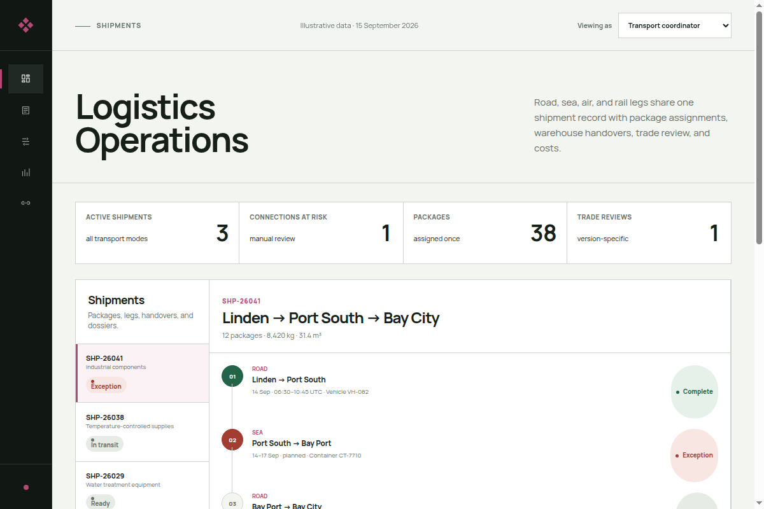Click the Trade Reviews summary card
The height and width of the screenshot is (509, 764).
click(x=649, y=233)
